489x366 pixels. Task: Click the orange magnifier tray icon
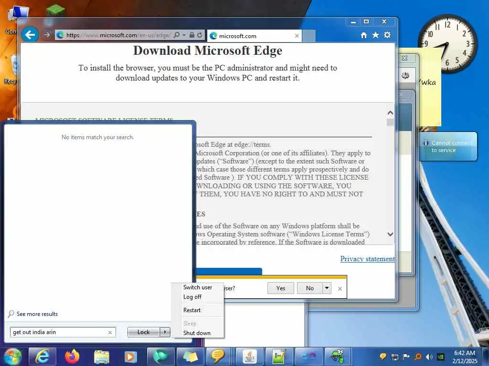[418, 357]
